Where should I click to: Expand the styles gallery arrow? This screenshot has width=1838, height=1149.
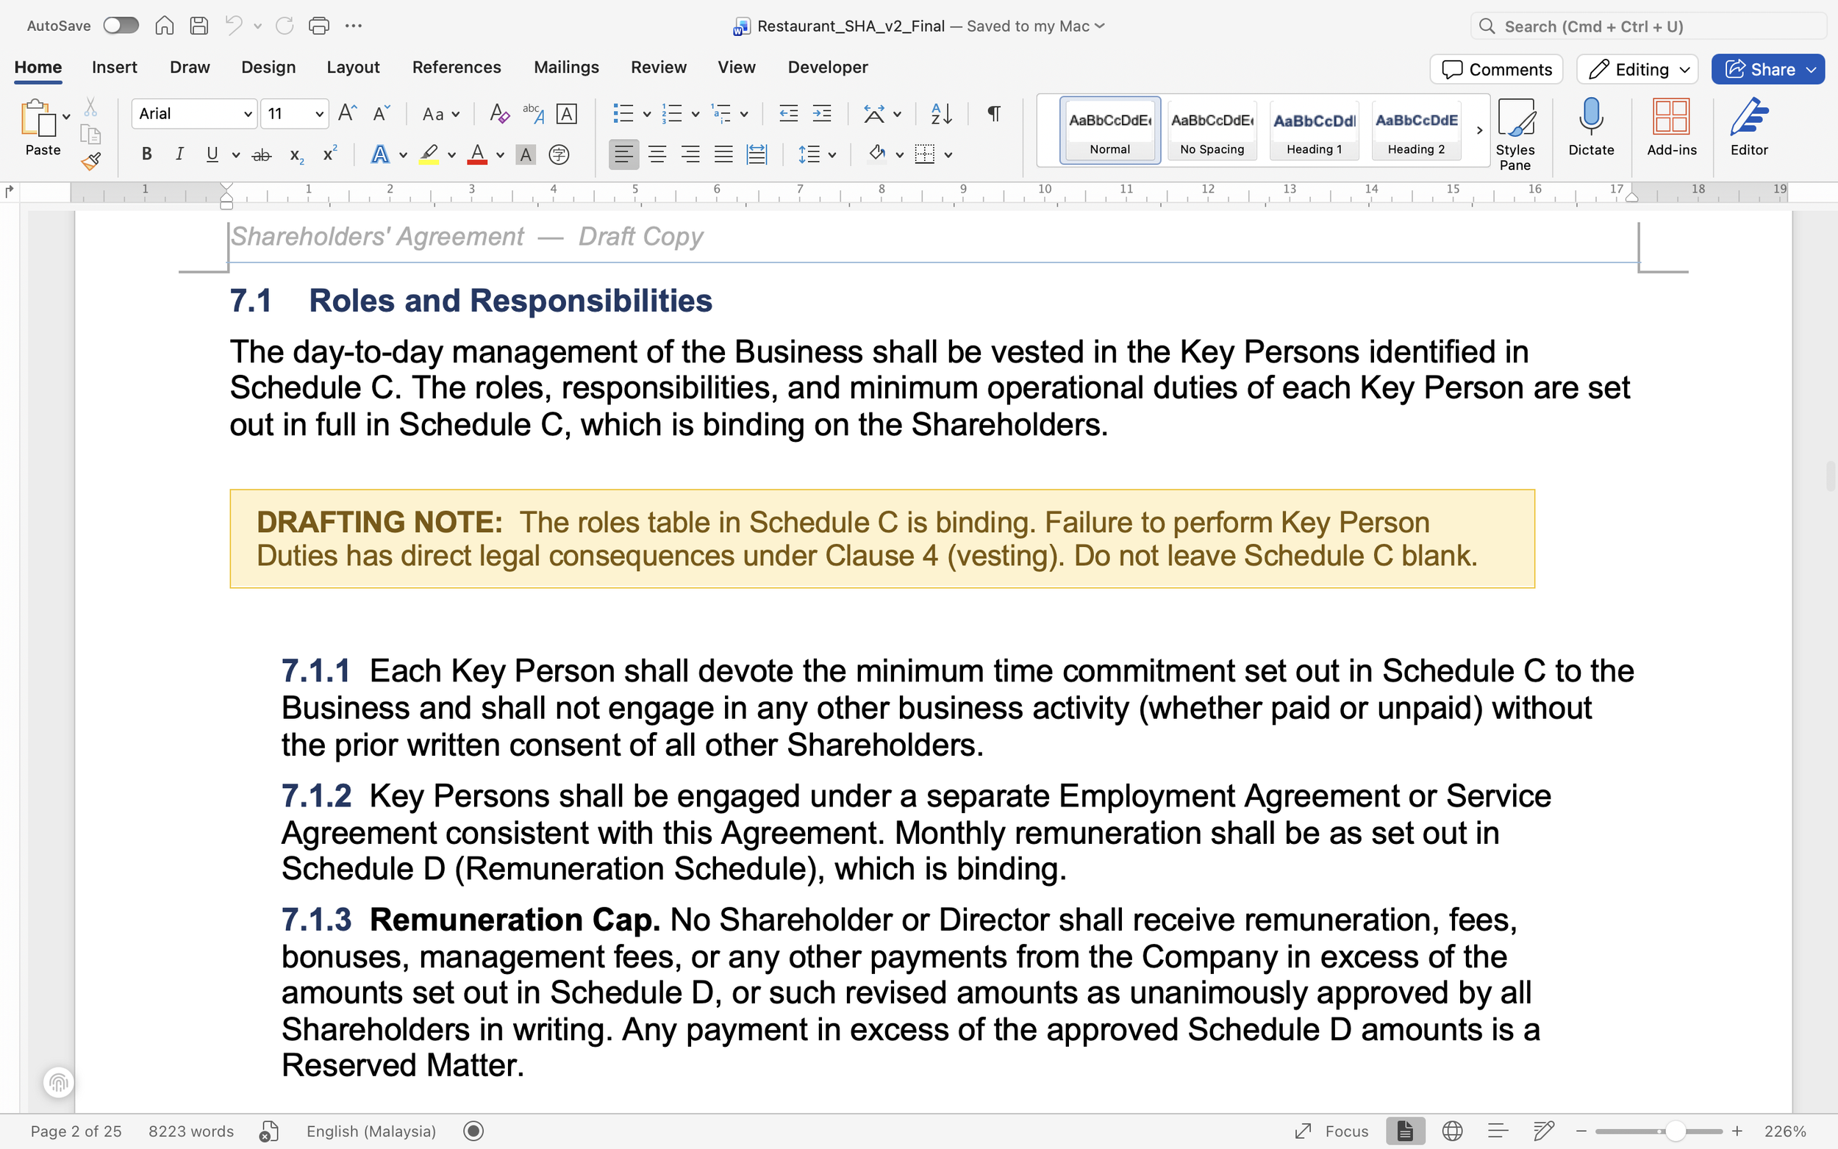tap(1479, 131)
